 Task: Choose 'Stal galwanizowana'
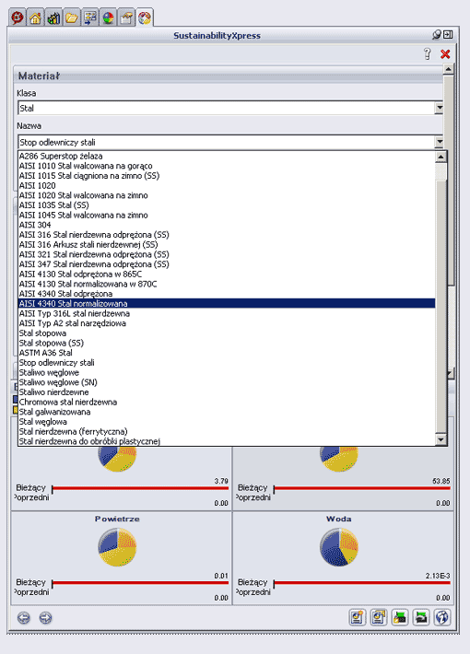227,412
